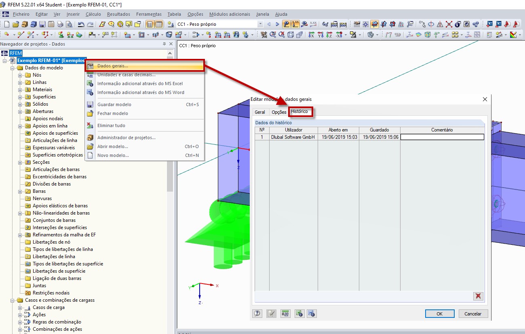Screen dimensions: 525x334
Task: Open the -X view direction dropdown arrow
Action: (346, 35)
